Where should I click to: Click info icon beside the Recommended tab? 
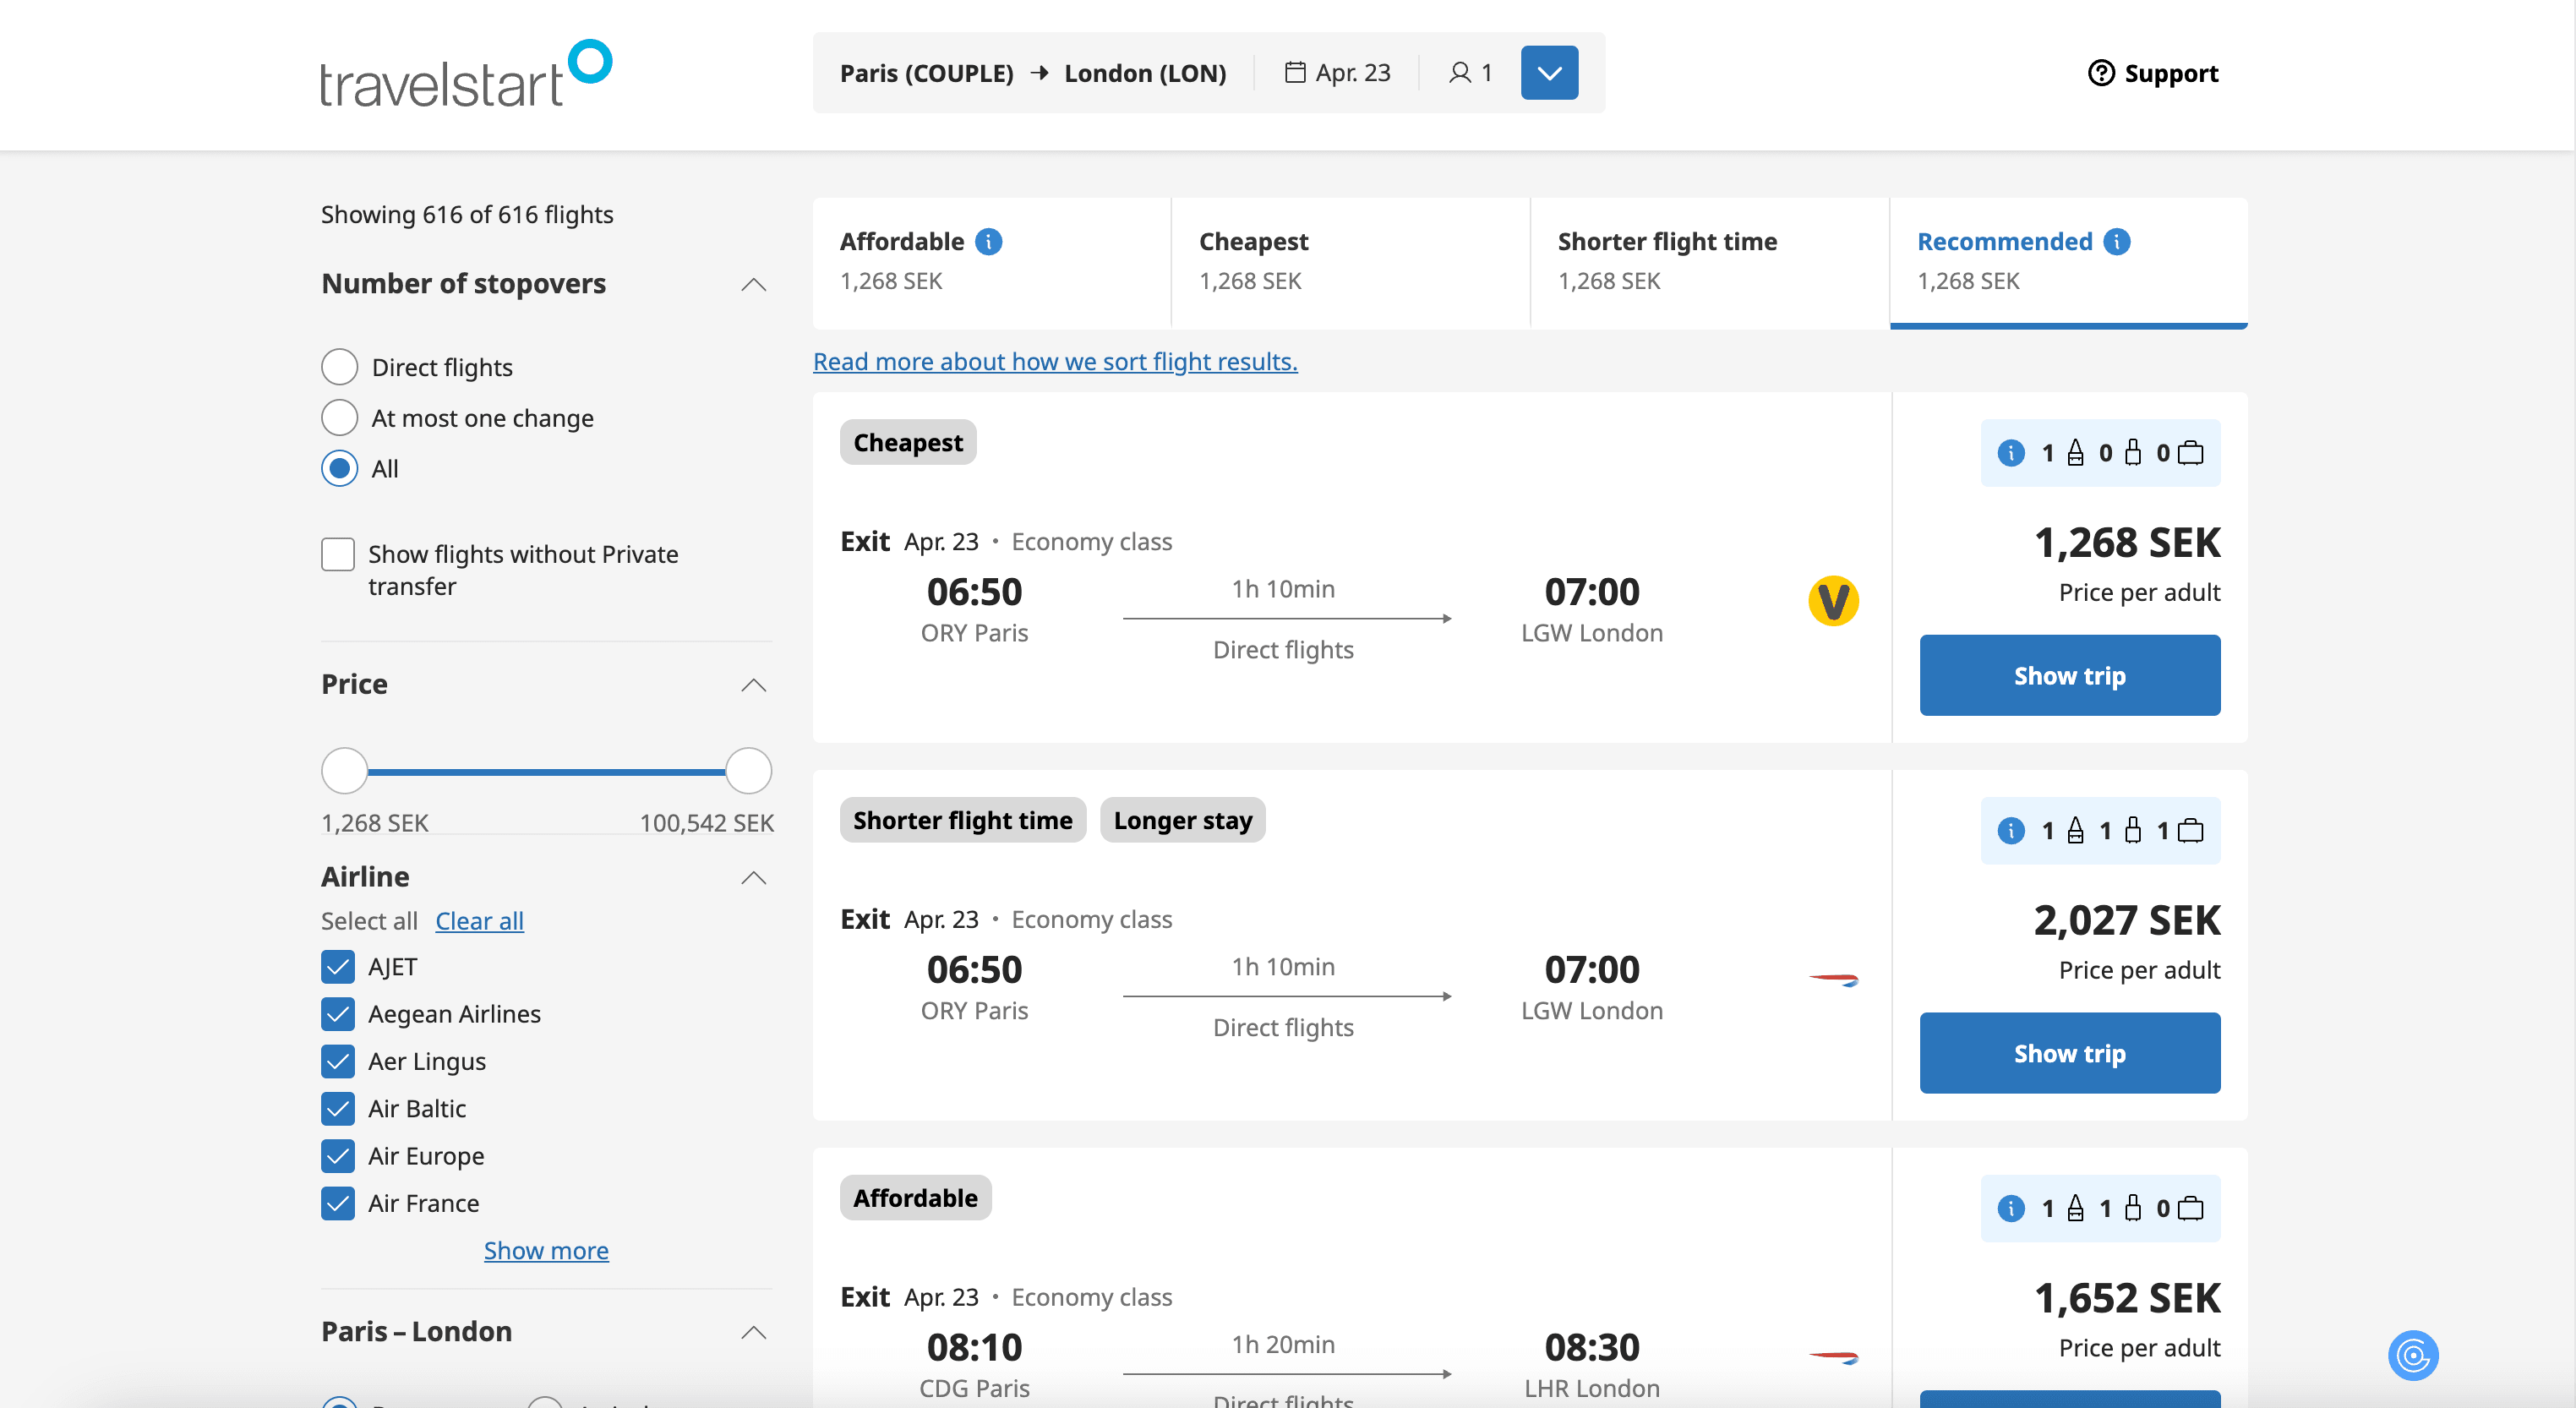point(2116,242)
